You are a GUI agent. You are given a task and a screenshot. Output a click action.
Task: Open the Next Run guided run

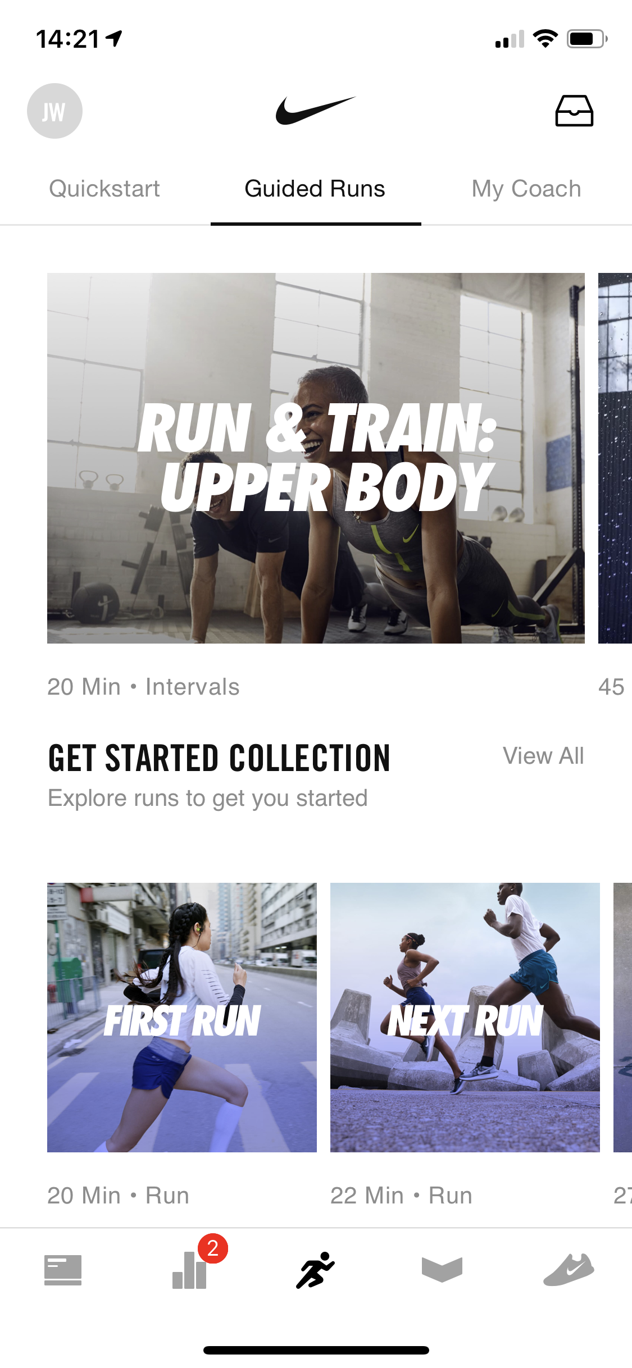click(x=465, y=1018)
